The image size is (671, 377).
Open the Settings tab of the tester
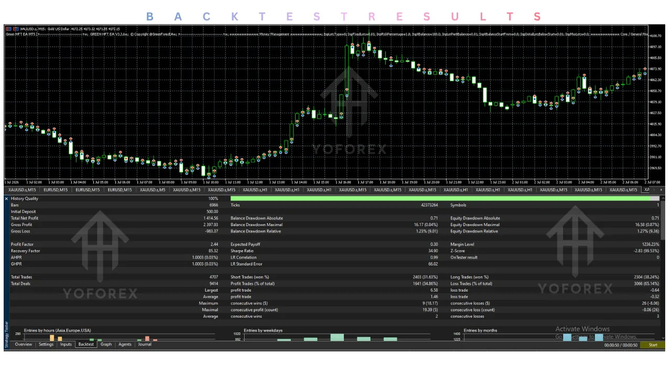tap(46, 345)
